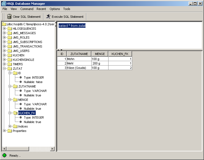Select the Mohn cell in results
Viewport: 204px width, 160px height.
click(x=79, y=59)
